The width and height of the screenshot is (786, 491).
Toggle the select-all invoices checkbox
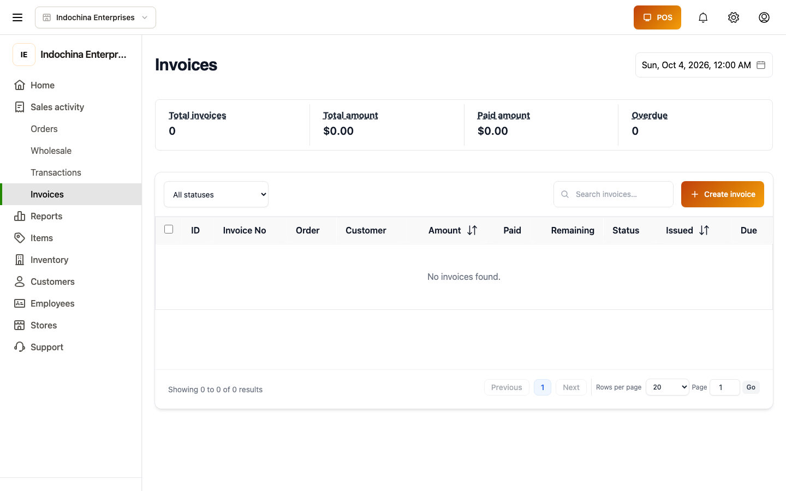pyautogui.click(x=169, y=229)
